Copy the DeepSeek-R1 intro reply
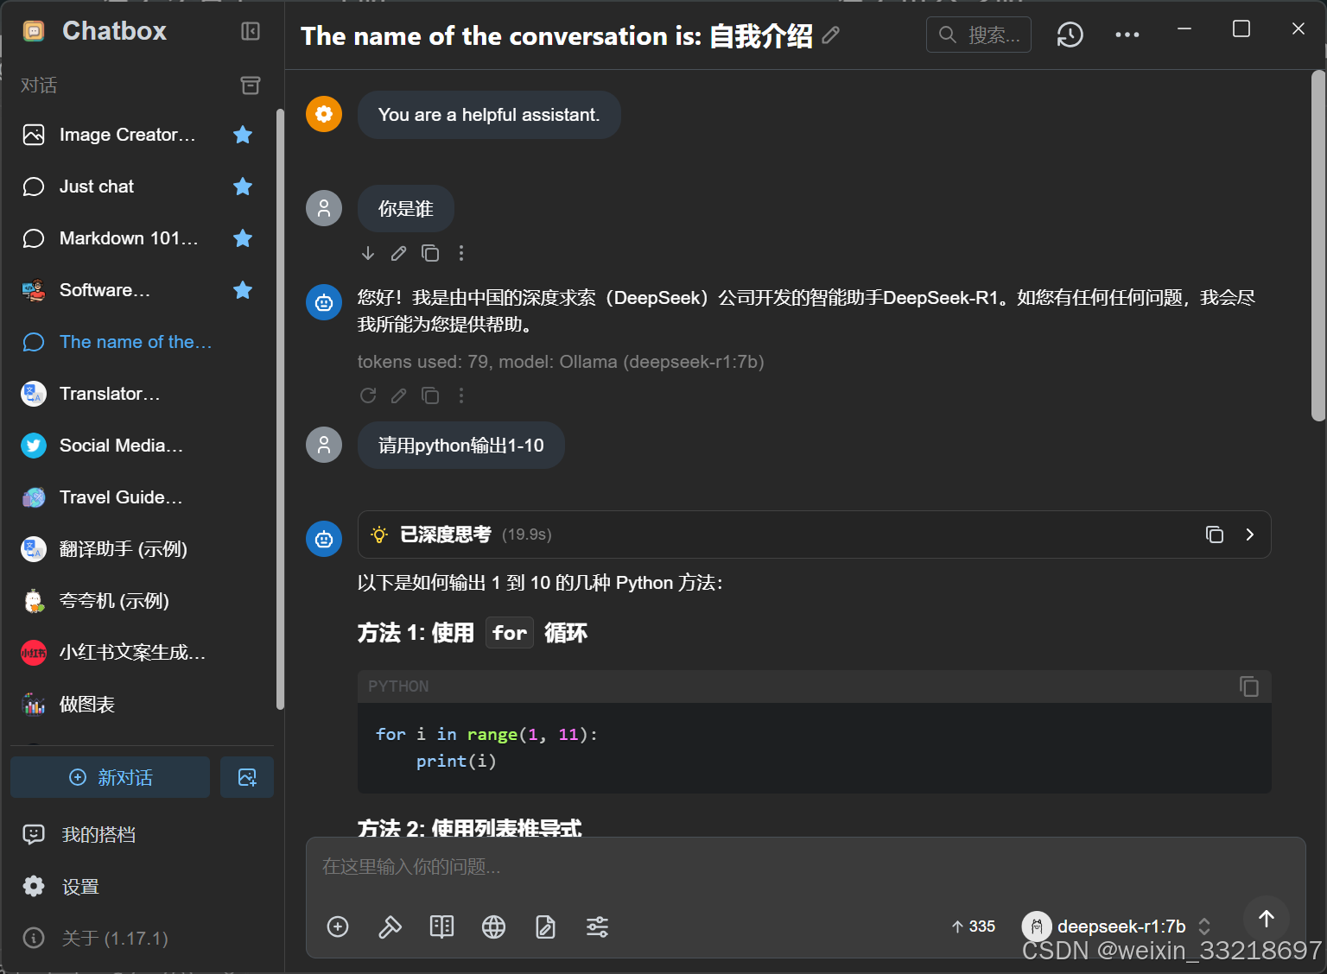1327x974 pixels. (x=430, y=395)
